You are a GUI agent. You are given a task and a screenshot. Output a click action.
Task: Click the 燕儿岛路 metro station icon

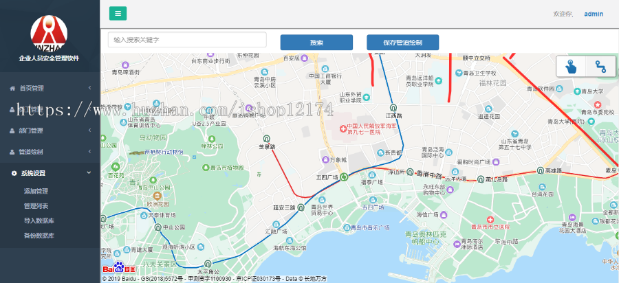point(481,179)
